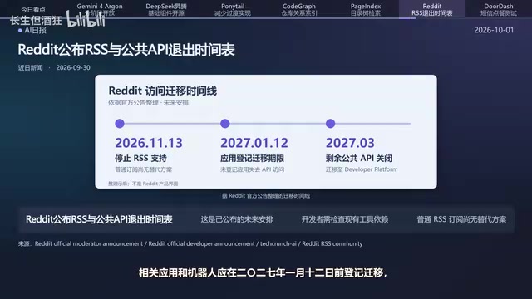Image resolution: width=532 pixels, height=299 pixels.
Task: Click the date 2026.11.13
Action: coord(149,143)
